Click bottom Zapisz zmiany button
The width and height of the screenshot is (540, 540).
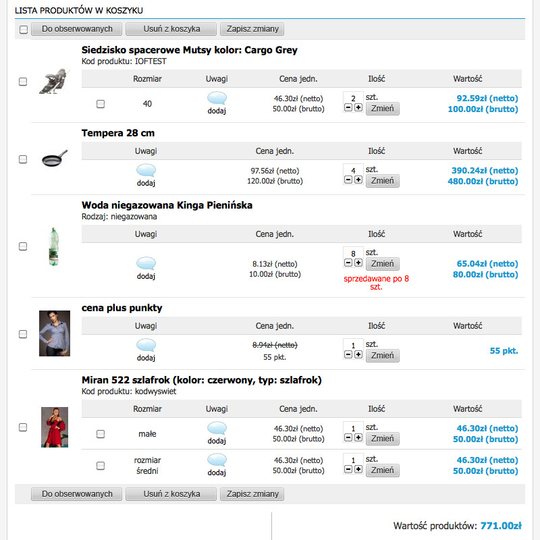pos(252,494)
